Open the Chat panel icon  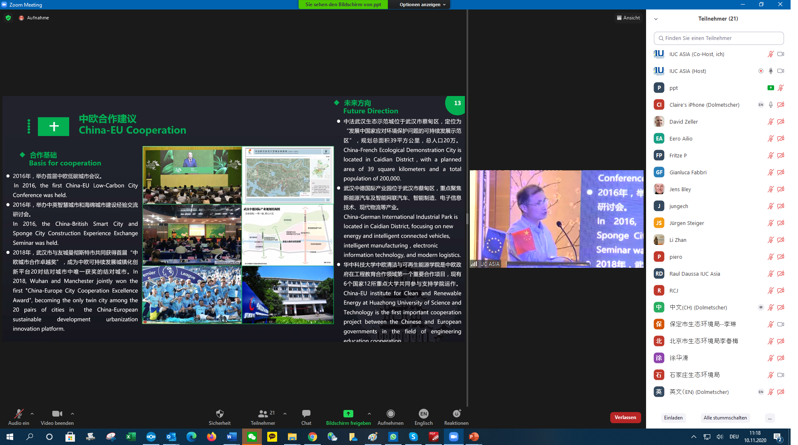point(306,413)
